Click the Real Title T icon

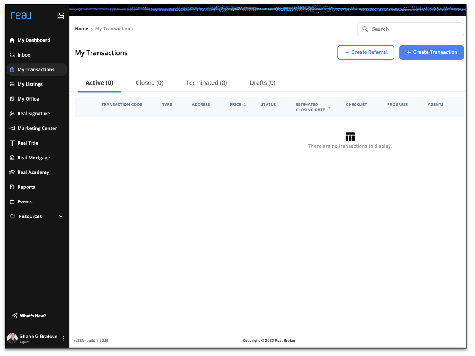(12, 143)
